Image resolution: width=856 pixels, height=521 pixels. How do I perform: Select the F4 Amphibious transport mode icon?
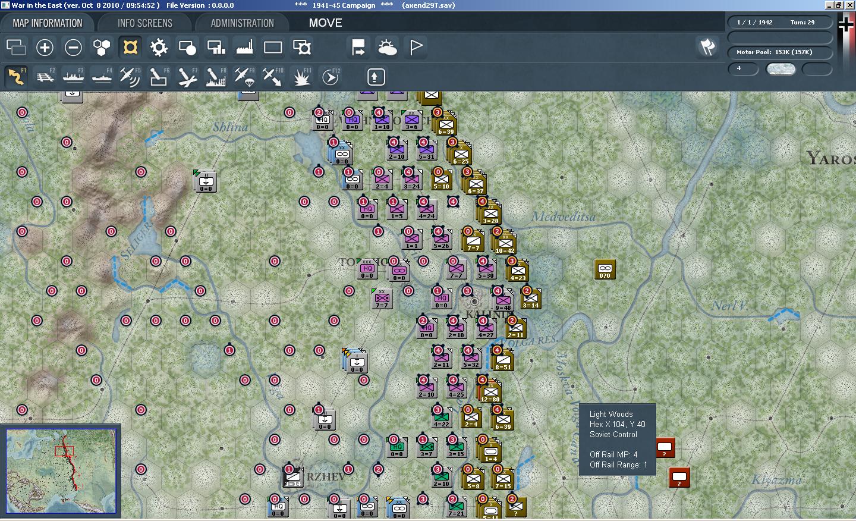tap(102, 77)
